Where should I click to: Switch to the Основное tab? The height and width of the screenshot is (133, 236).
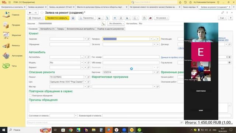tap(33, 29)
